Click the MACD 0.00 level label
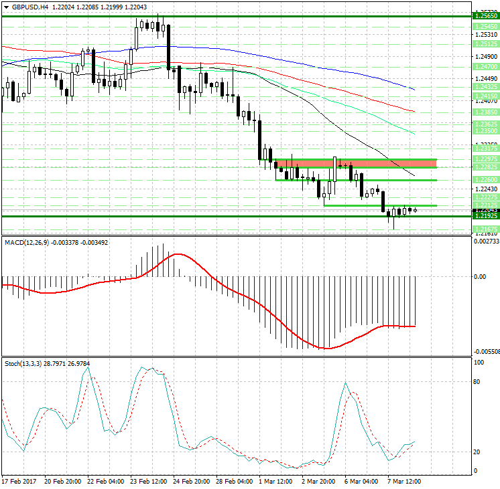500x489 pixels. [x=480, y=276]
